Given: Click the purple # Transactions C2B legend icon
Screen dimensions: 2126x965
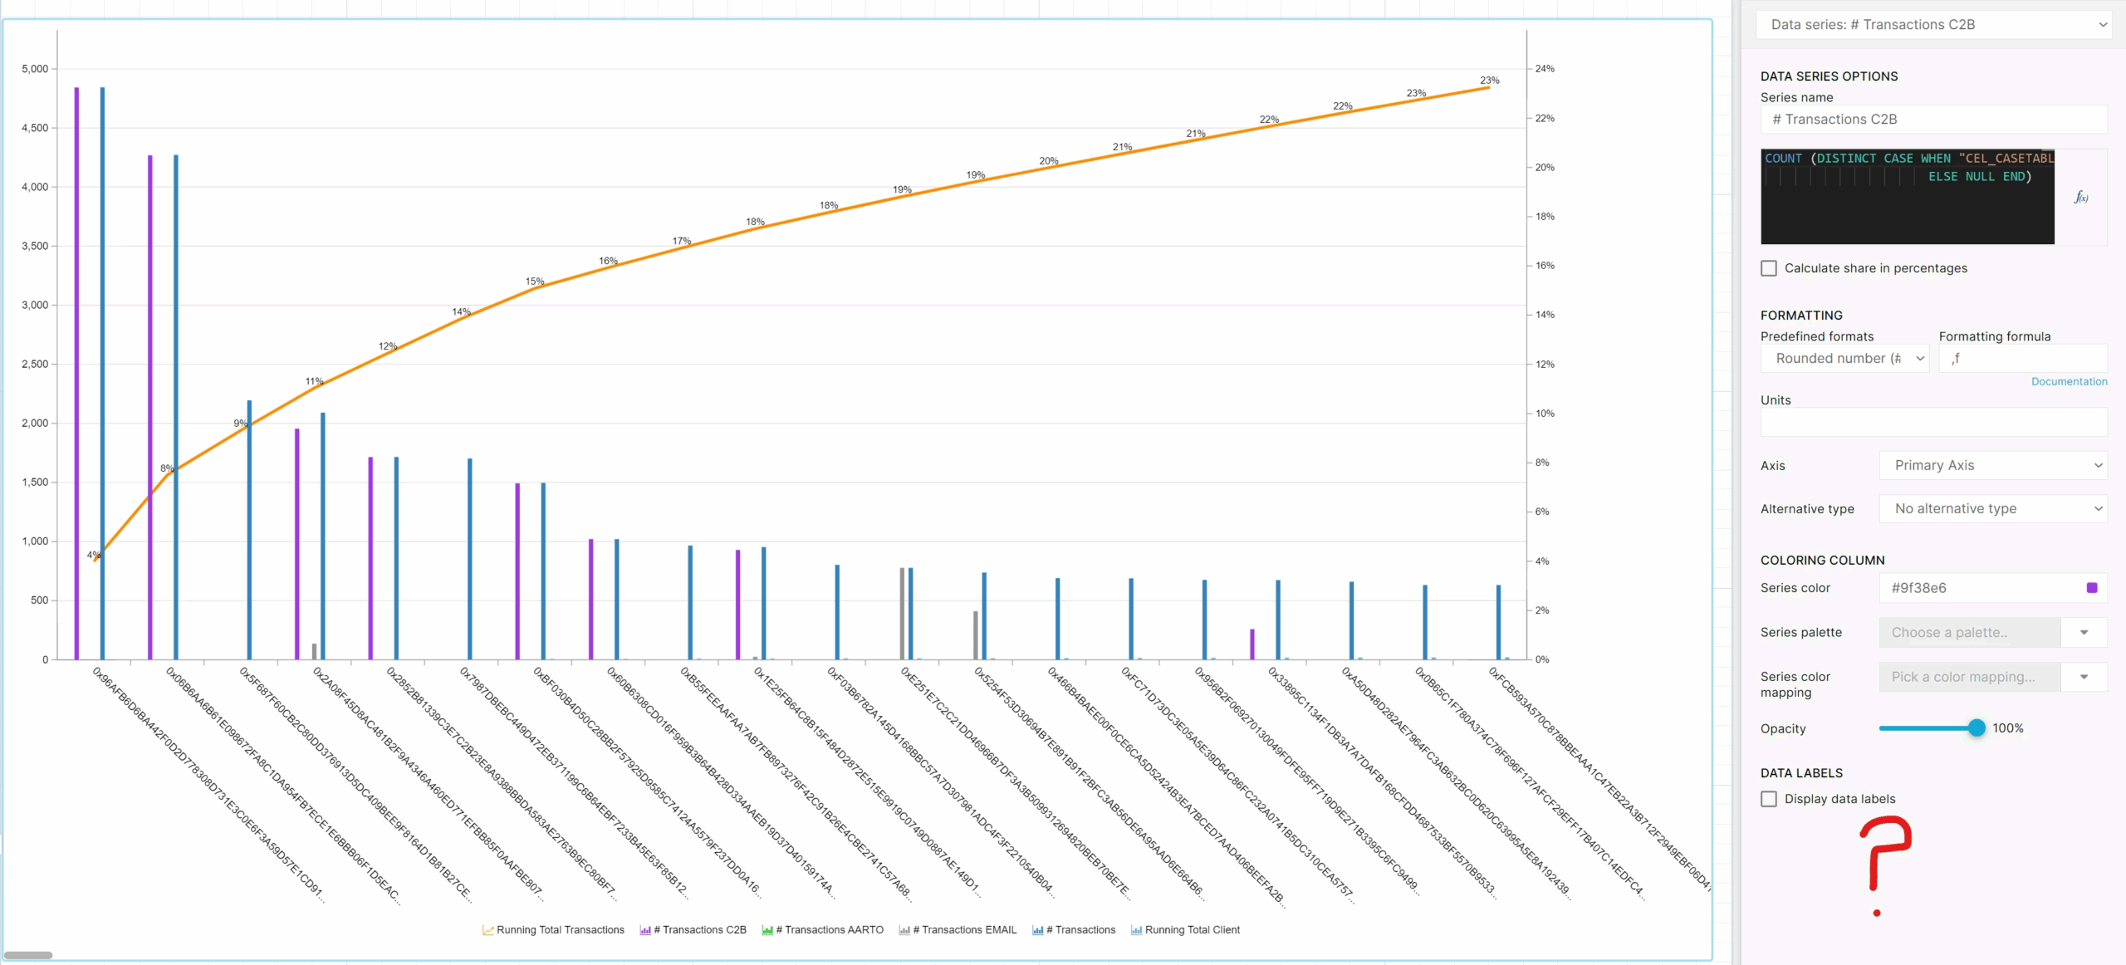Looking at the screenshot, I should click(645, 929).
